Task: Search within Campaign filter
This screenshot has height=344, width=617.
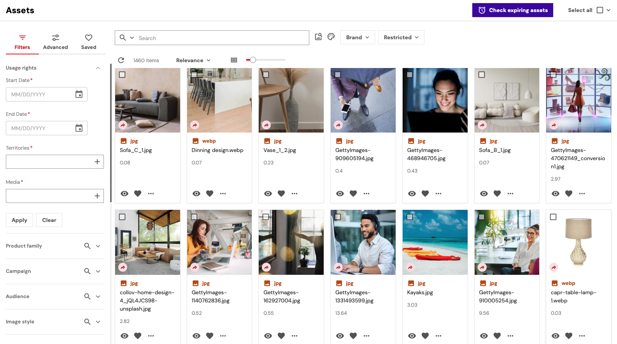Action: coord(88,271)
